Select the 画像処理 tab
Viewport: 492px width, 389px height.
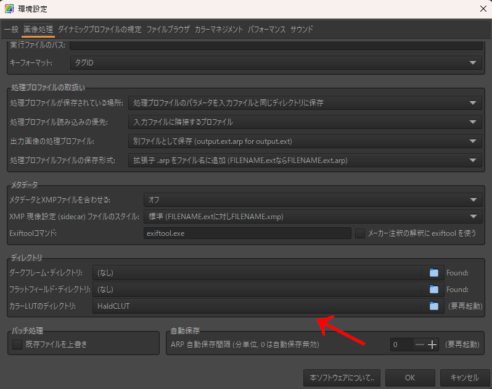[38, 29]
